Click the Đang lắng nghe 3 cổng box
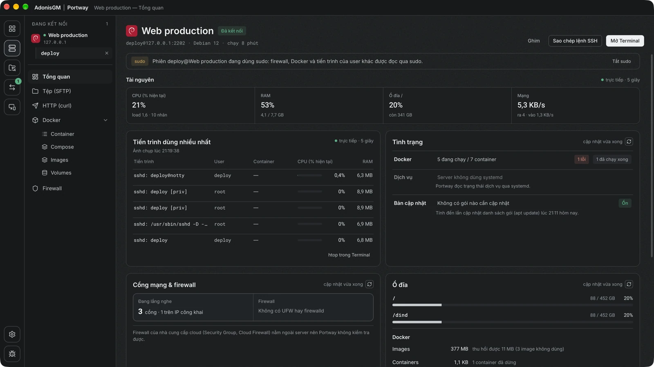Screen dimensions: 654x367 pyautogui.click(x=193, y=307)
